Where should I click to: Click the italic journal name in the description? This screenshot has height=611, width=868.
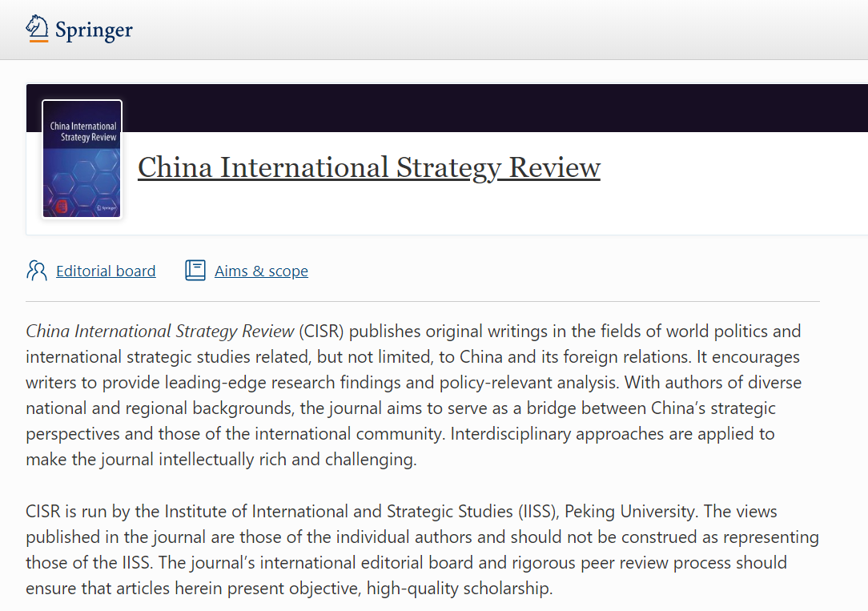[160, 332]
